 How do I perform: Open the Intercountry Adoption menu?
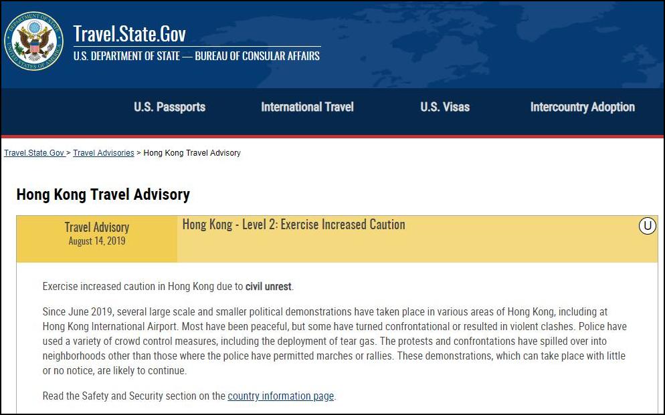point(583,107)
